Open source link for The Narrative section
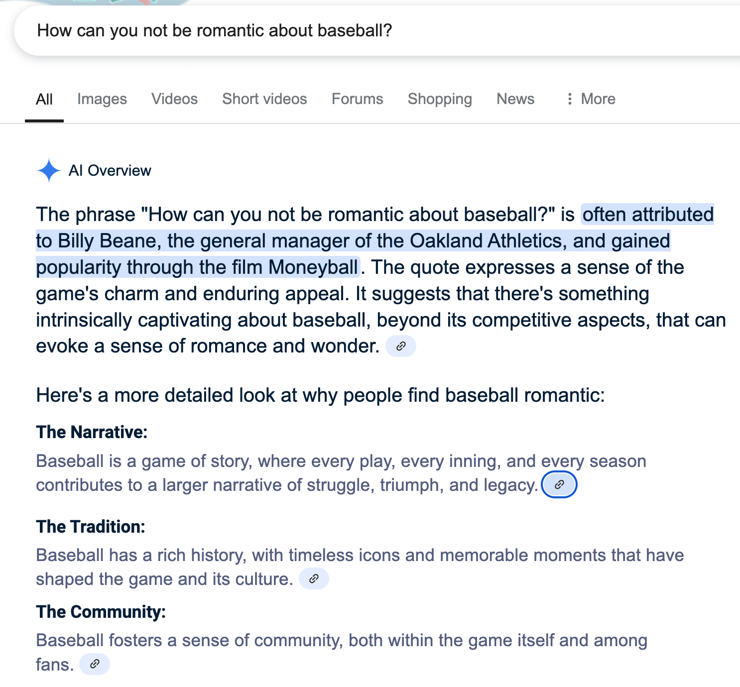The width and height of the screenshot is (740, 687). pyautogui.click(x=559, y=485)
